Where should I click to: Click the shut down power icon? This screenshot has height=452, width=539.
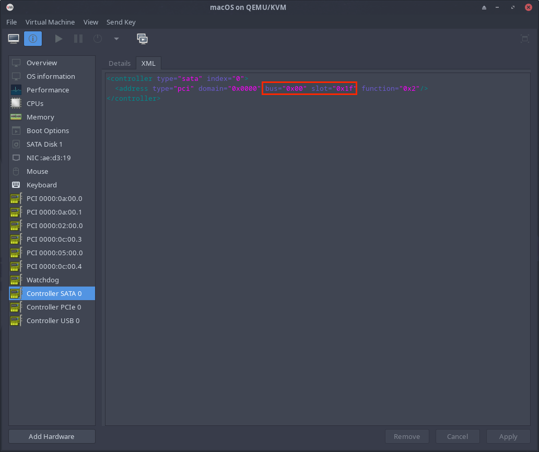pyautogui.click(x=98, y=39)
